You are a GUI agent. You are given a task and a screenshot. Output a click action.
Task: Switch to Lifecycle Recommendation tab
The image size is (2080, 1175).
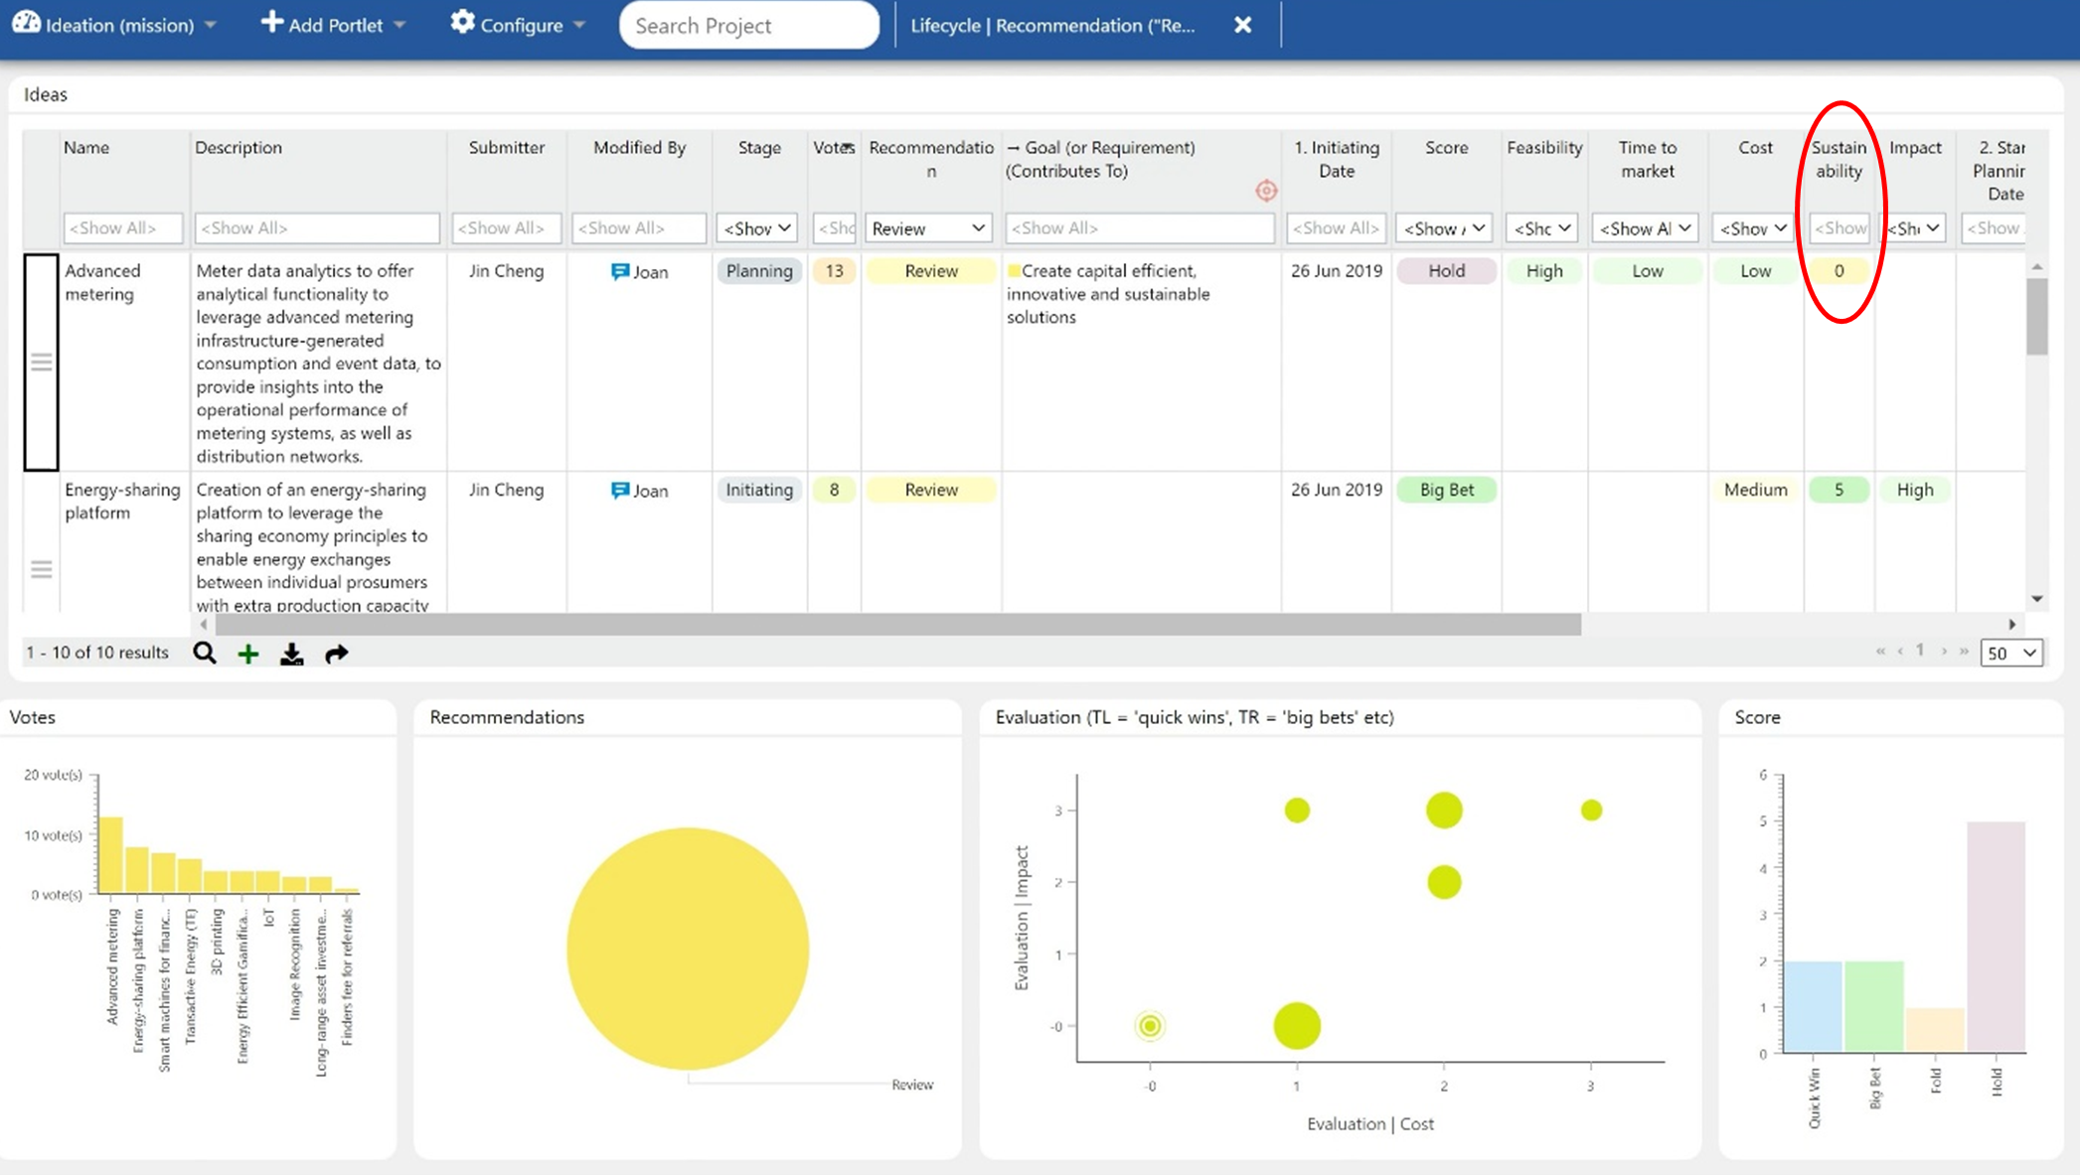pos(1052,25)
